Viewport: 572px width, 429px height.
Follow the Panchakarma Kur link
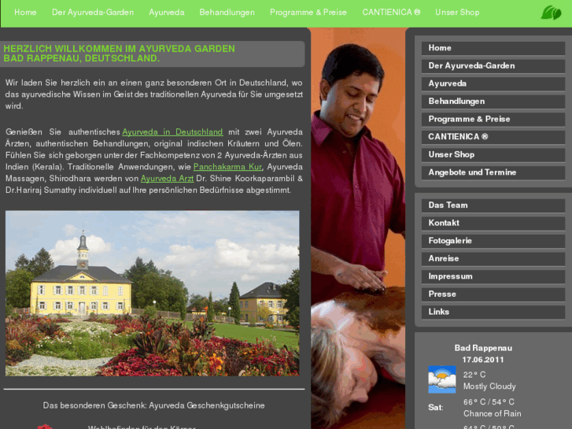point(227,167)
